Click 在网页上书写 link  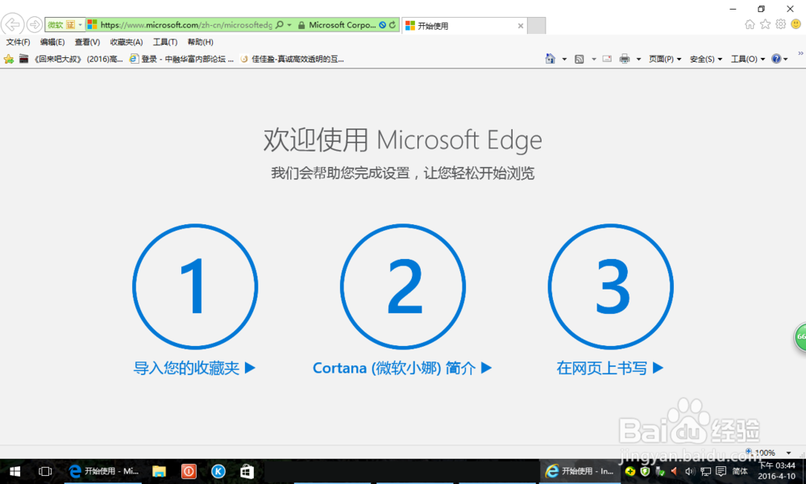tap(609, 368)
